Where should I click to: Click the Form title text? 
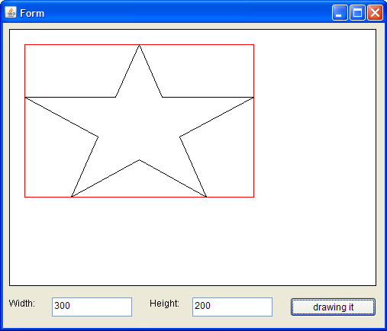[32, 13]
